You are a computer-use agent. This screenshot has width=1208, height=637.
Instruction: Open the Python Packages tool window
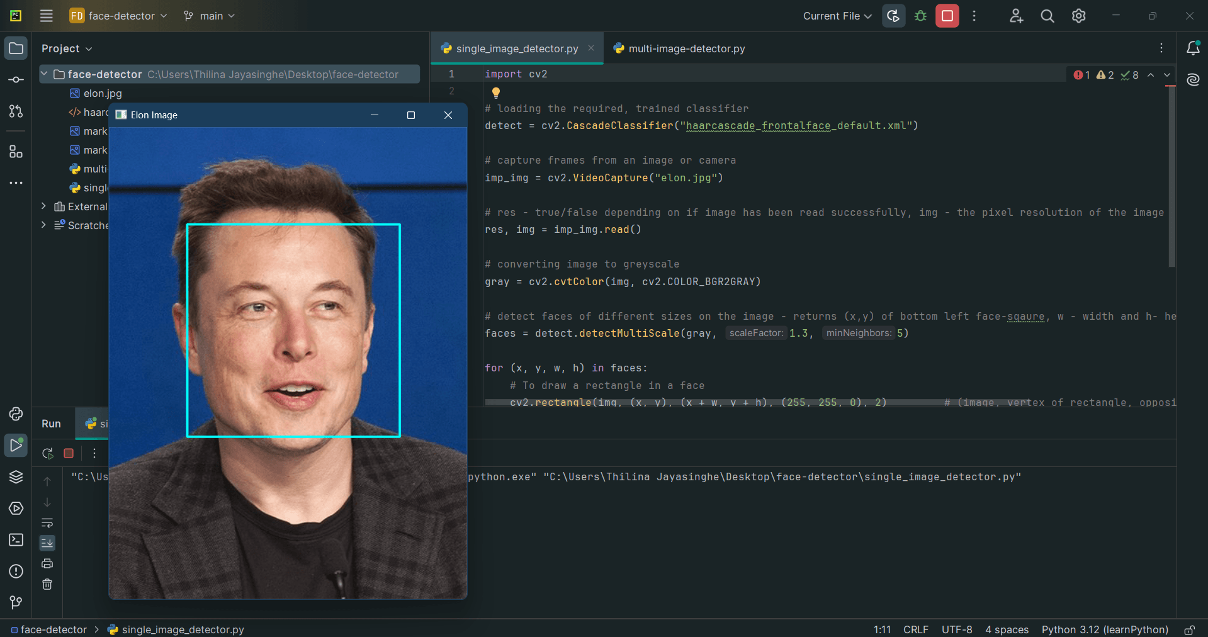click(x=16, y=476)
